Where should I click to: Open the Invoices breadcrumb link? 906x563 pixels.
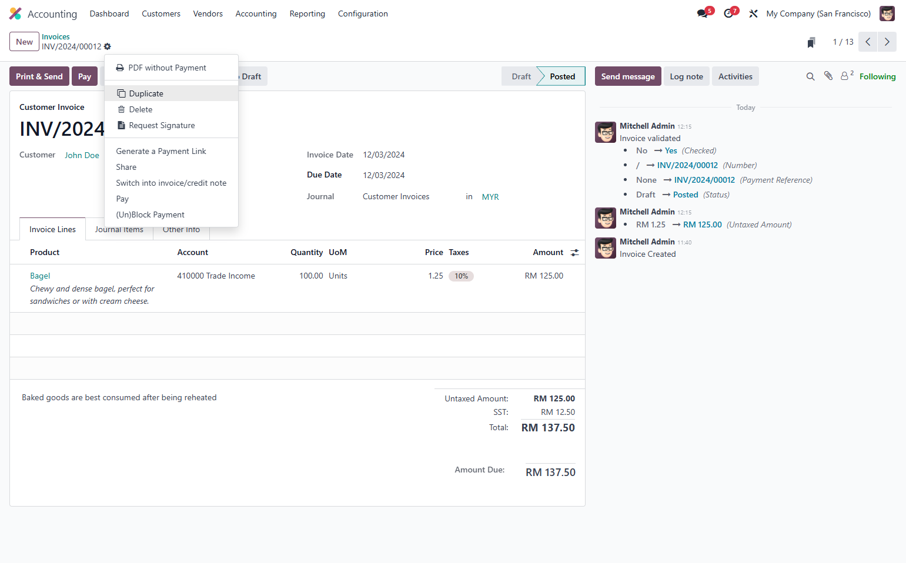[56, 36]
